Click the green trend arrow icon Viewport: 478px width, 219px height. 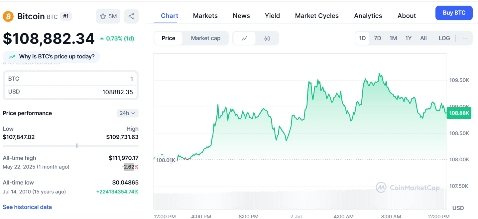point(12,57)
